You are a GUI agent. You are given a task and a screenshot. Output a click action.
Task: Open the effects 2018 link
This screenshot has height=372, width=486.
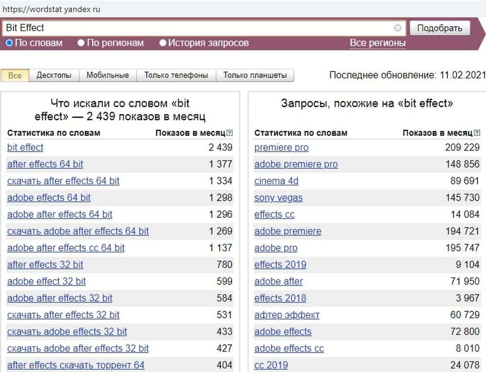[x=280, y=298]
